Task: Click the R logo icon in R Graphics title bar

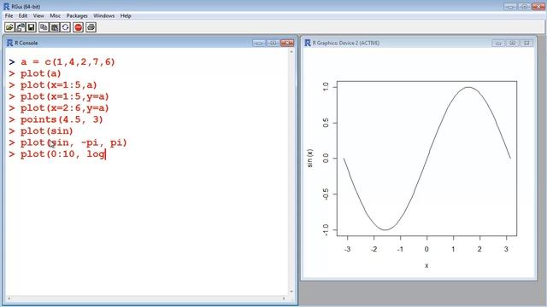Action: click(308, 43)
